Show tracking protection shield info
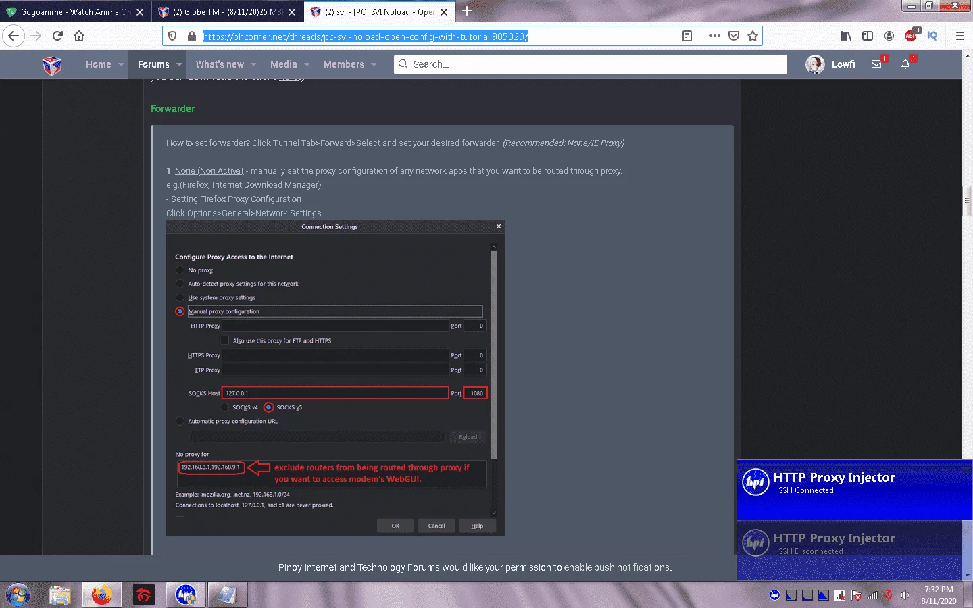This screenshot has height=608, width=973. coord(173,36)
